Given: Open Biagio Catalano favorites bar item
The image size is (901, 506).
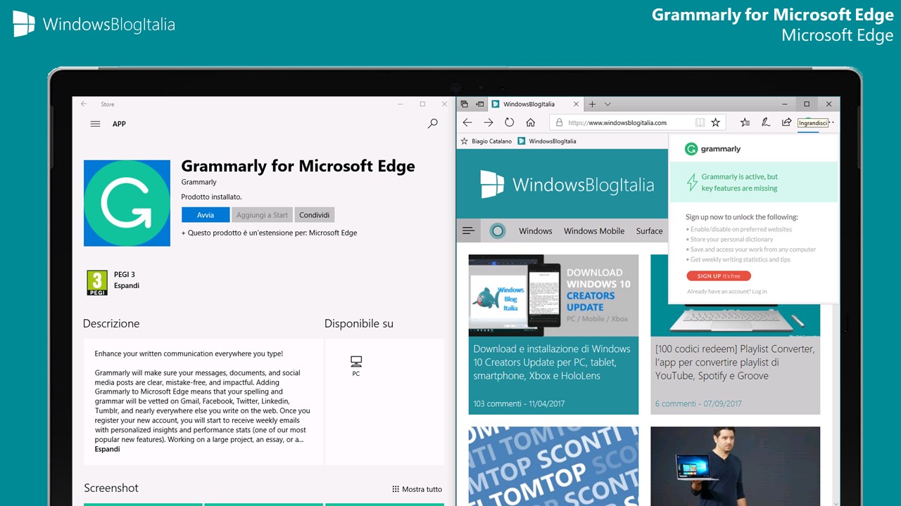Looking at the screenshot, I should tap(486, 141).
